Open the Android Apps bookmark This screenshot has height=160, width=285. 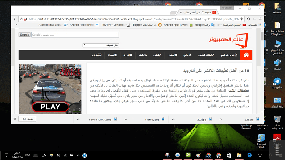[x=178, y=25]
